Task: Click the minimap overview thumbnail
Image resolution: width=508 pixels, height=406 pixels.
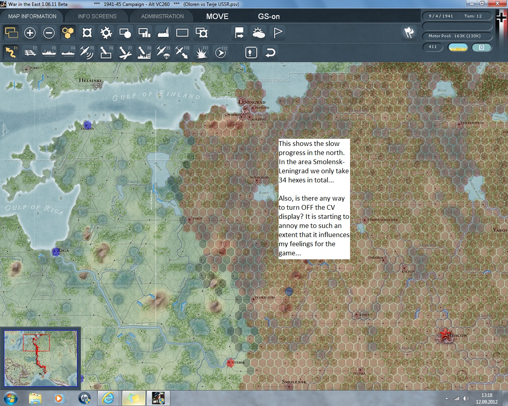Action: tap(40, 358)
